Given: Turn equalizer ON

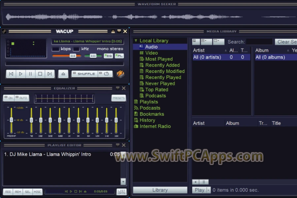Looking at the screenshot, I should pos(9,98).
